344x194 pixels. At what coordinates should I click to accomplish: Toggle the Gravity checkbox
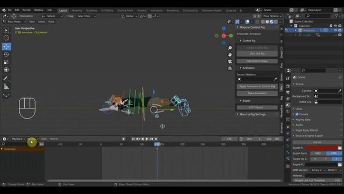click(297, 114)
